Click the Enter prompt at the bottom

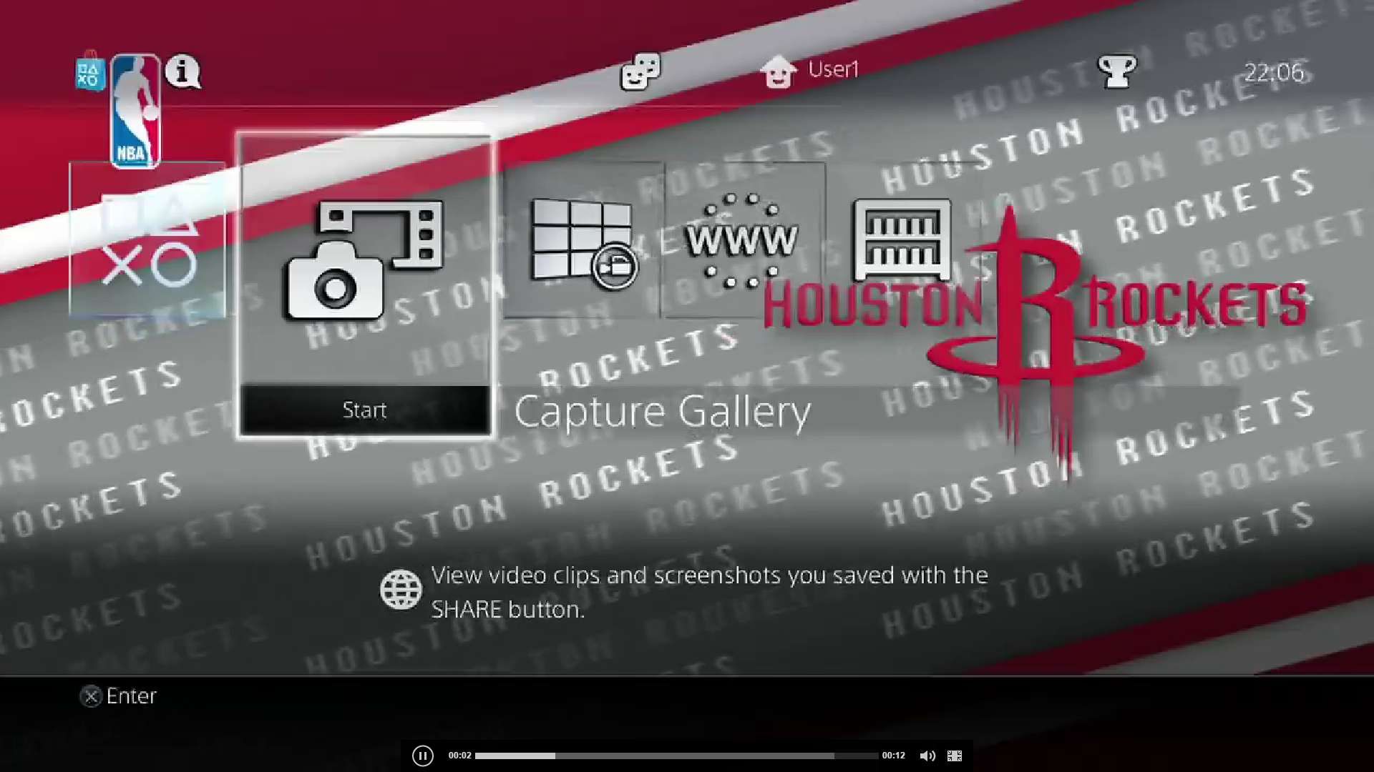[x=120, y=696]
